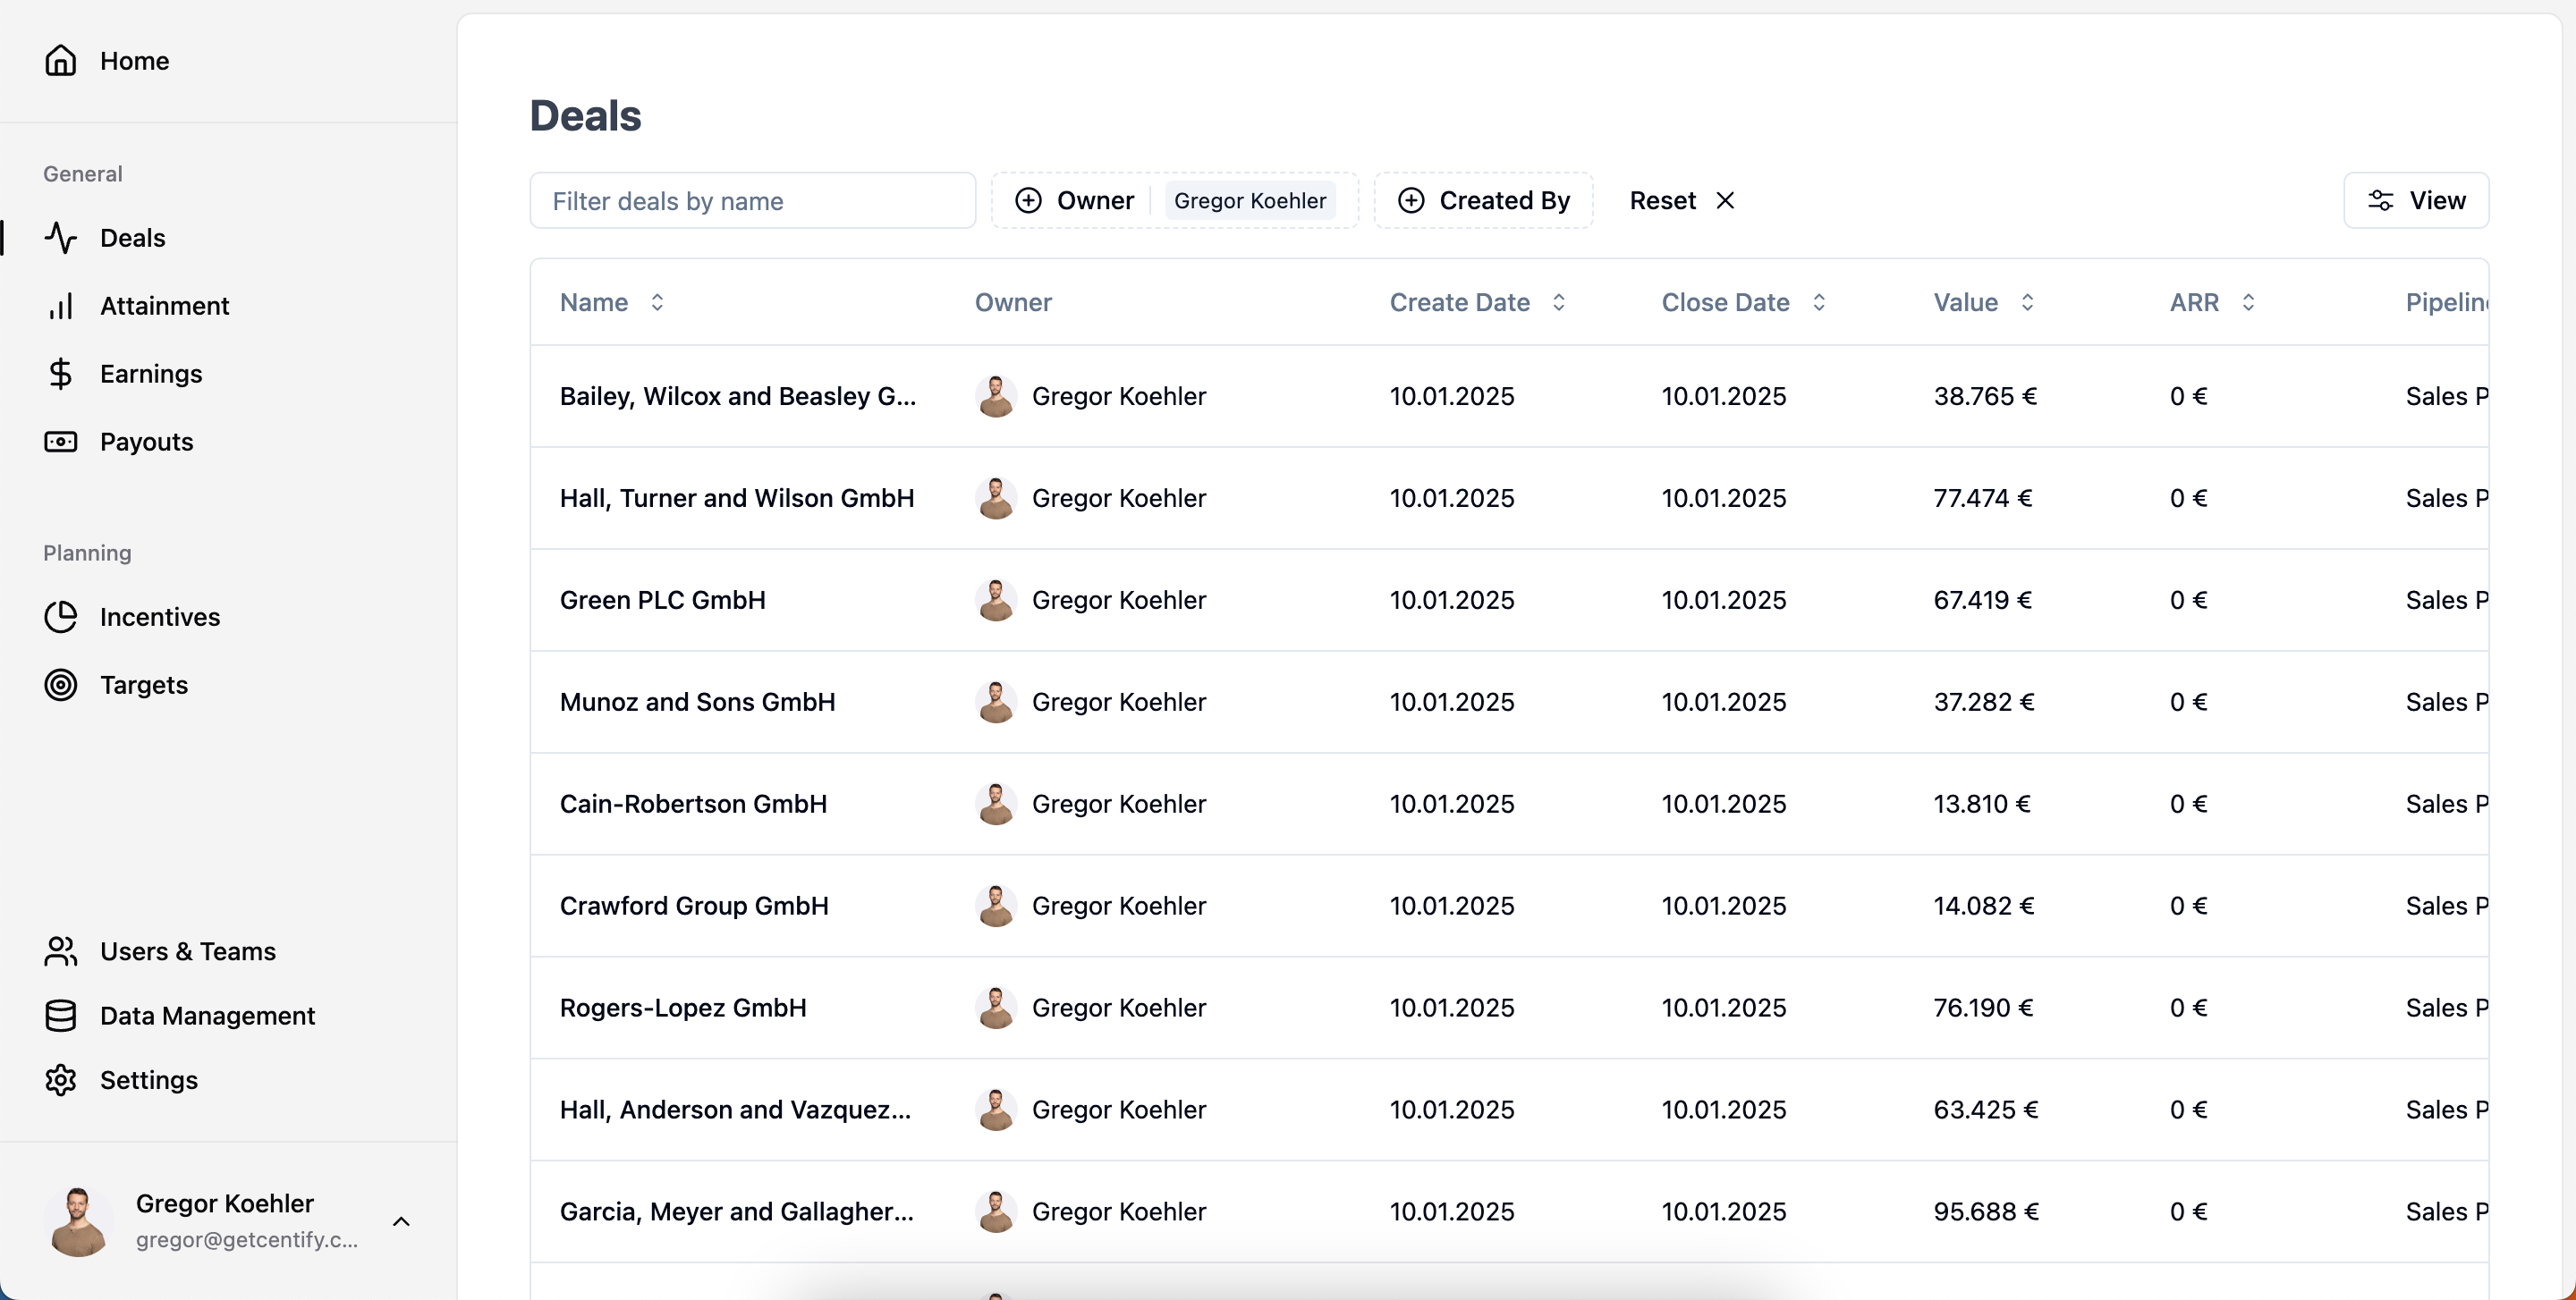The image size is (2576, 1300).
Task: Reset the applied filters
Action: [1681, 201]
